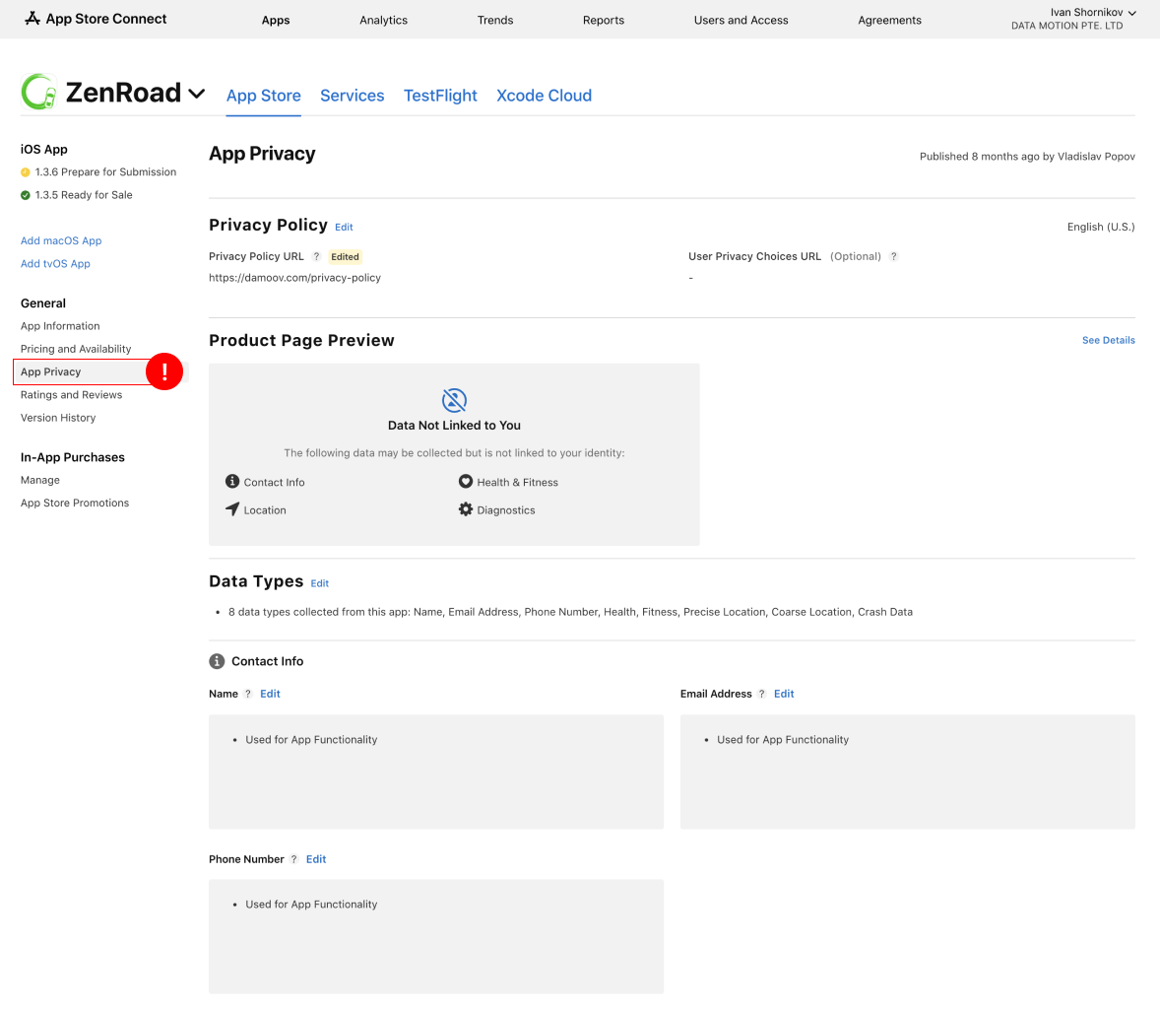Click Add macOS App link
The height and width of the screenshot is (1009, 1160).
[x=61, y=241]
